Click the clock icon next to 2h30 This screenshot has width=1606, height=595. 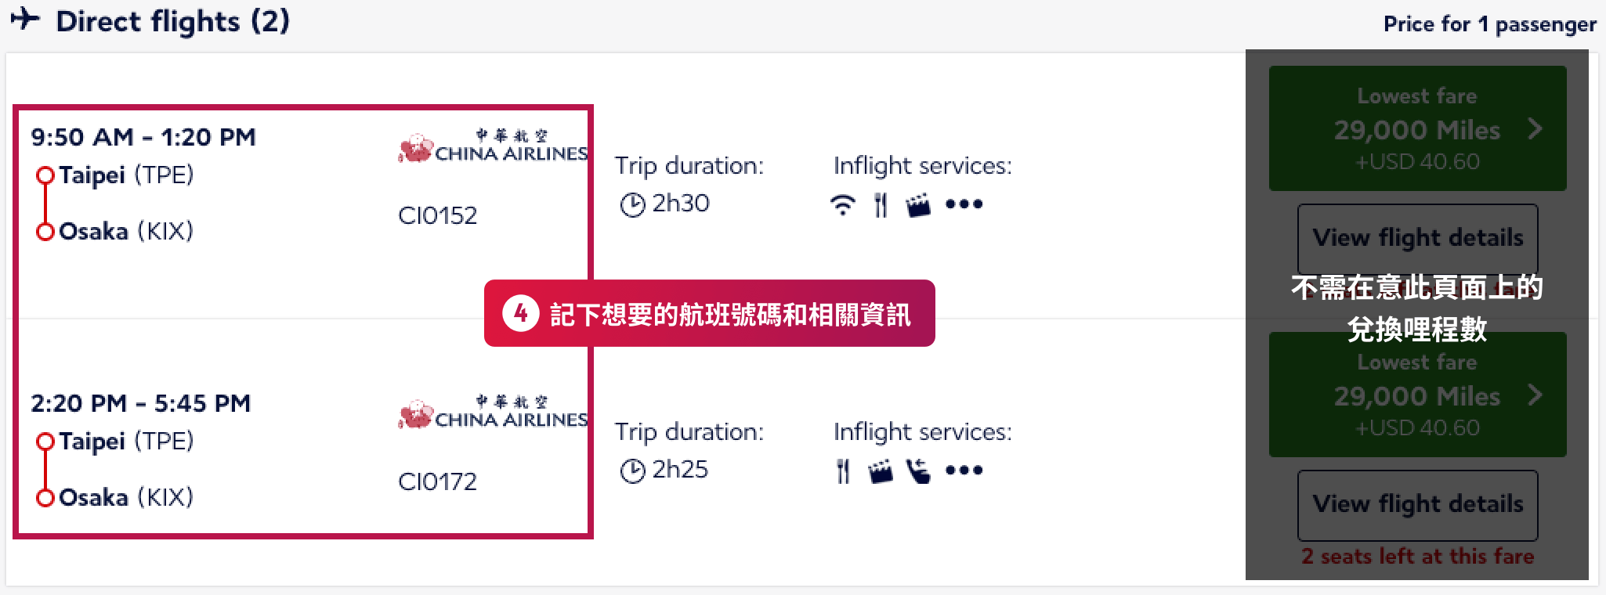click(x=631, y=203)
